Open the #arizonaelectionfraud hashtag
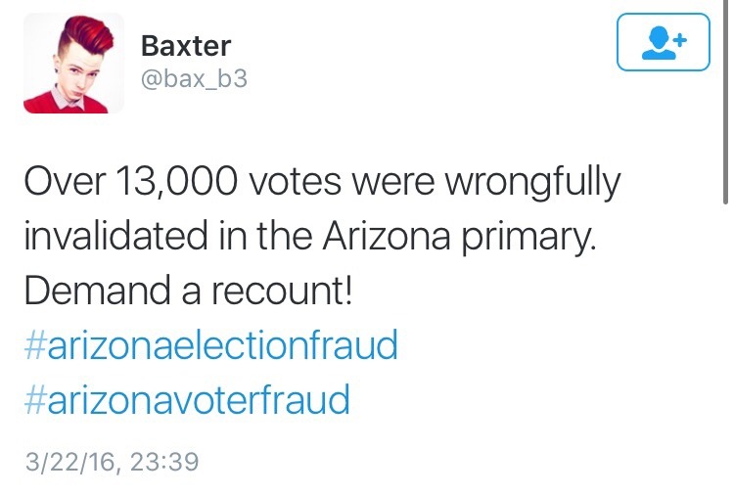Image resolution: width=734 pixels, height=495 pixels. point(209,345)
